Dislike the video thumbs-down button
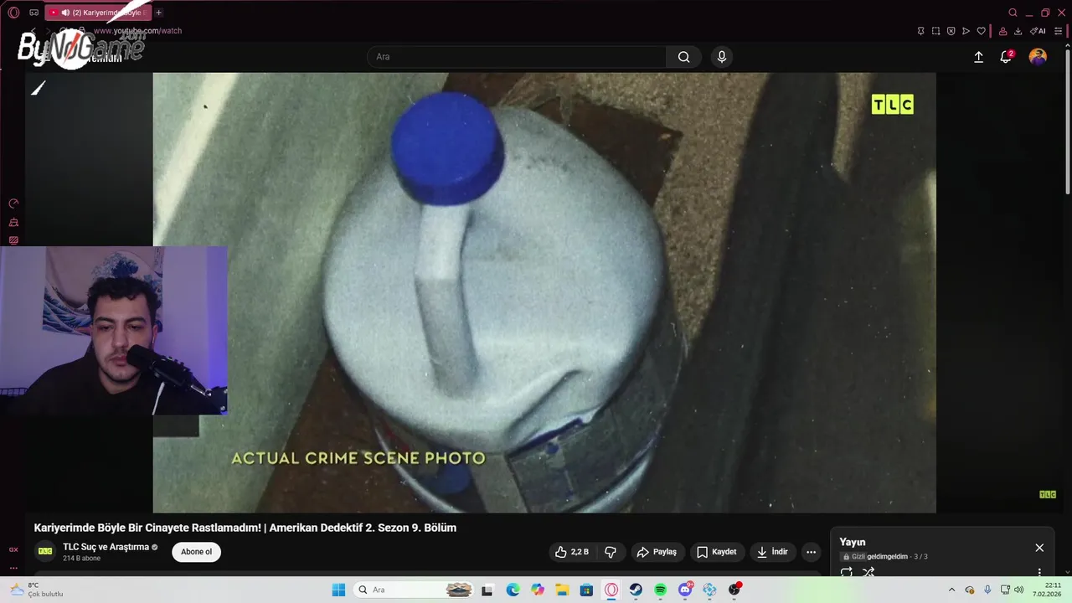 (x=611, y=552)
